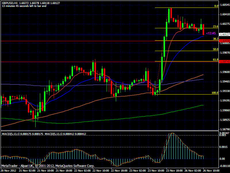Click the 20 Nov 2012 date axis label

(8, 171)
